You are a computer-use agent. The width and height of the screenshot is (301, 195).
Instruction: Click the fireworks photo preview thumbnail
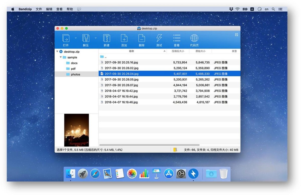pyautogui.click(x=77, y=130)
